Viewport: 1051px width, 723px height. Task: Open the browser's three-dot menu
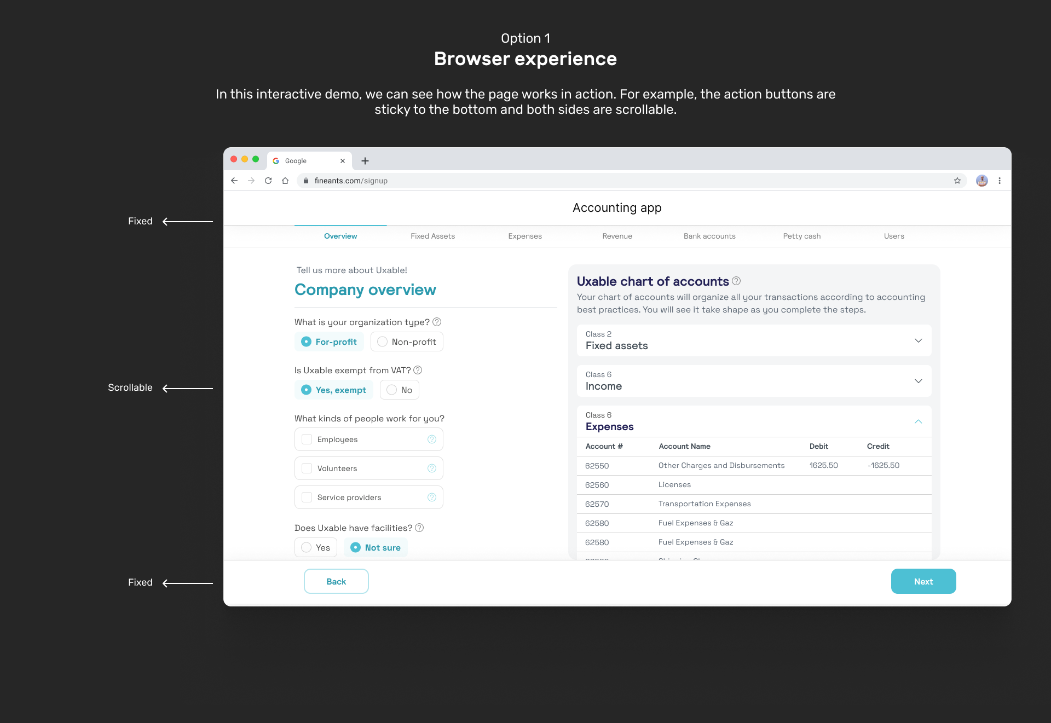tap(1000, 181)
